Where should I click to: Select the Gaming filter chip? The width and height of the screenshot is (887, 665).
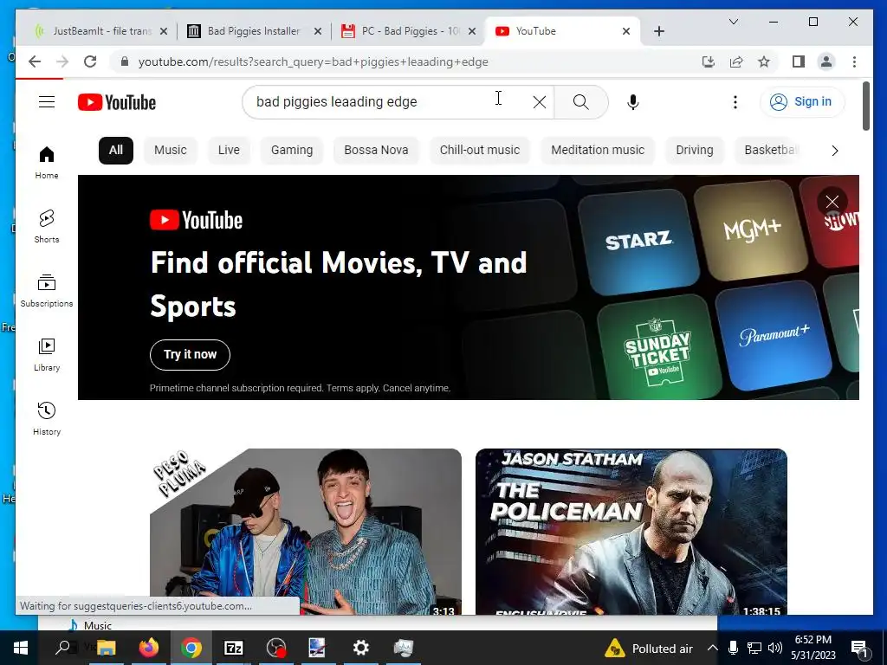tap(291, 151)
